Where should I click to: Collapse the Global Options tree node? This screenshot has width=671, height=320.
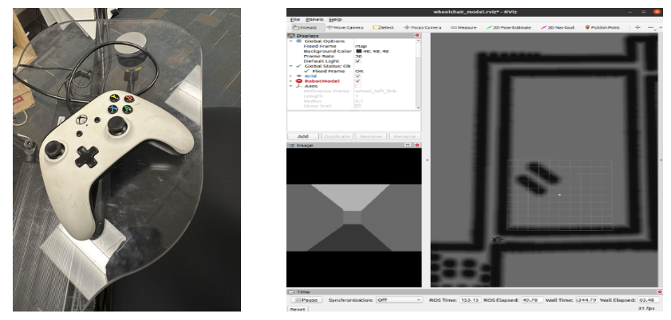click(291, 41)
